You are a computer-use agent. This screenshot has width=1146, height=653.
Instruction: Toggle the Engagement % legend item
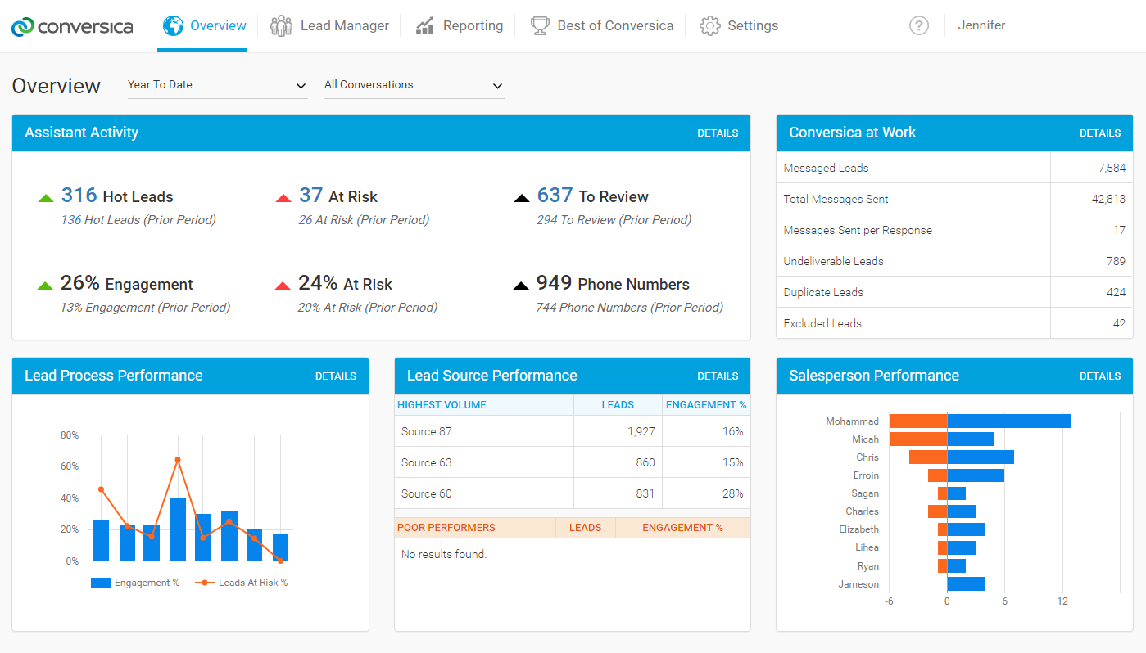coord(135,583)
